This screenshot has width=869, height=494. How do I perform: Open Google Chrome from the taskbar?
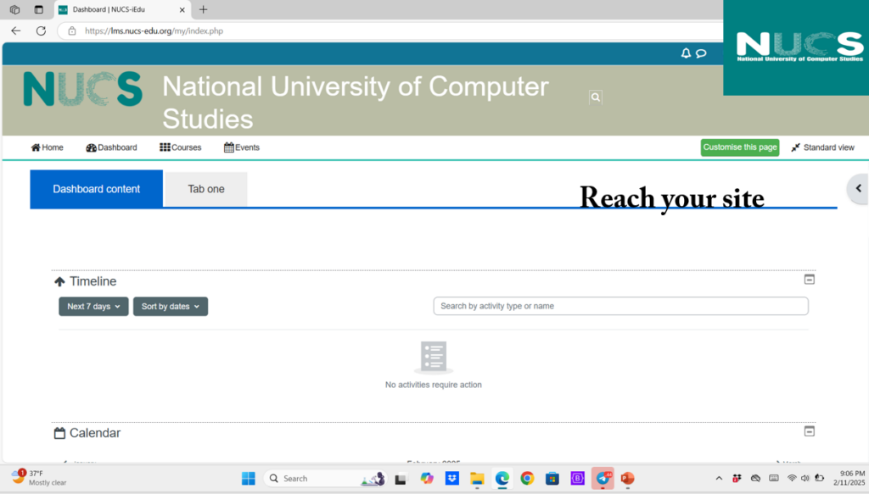[527, 479]
